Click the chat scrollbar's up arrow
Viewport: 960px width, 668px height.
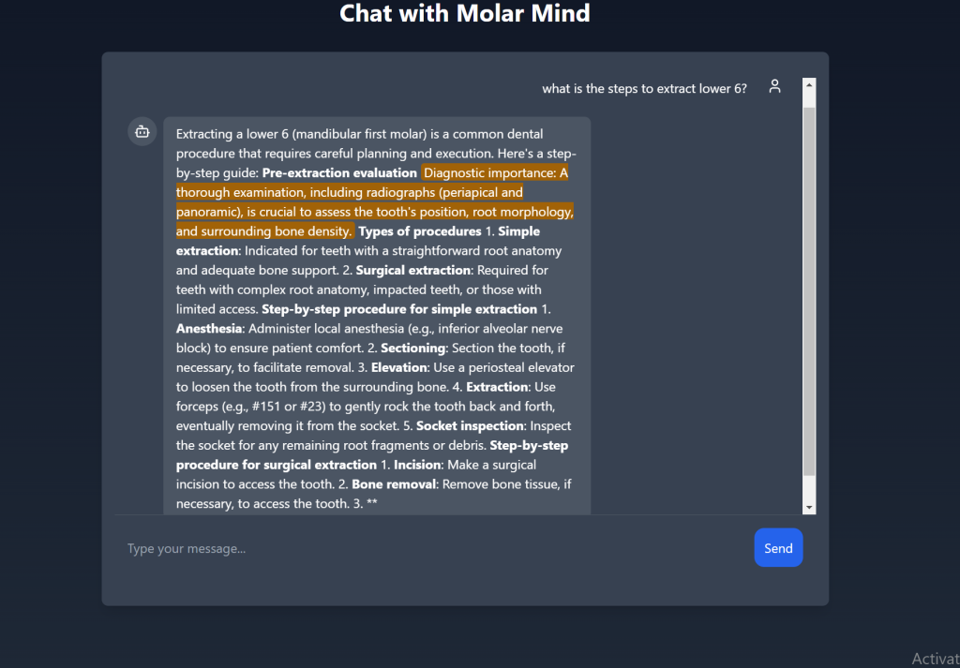click(810, 86)
